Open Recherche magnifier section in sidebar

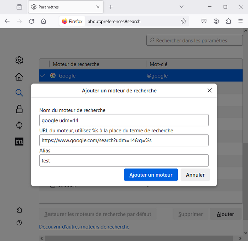tap(19, 93)
